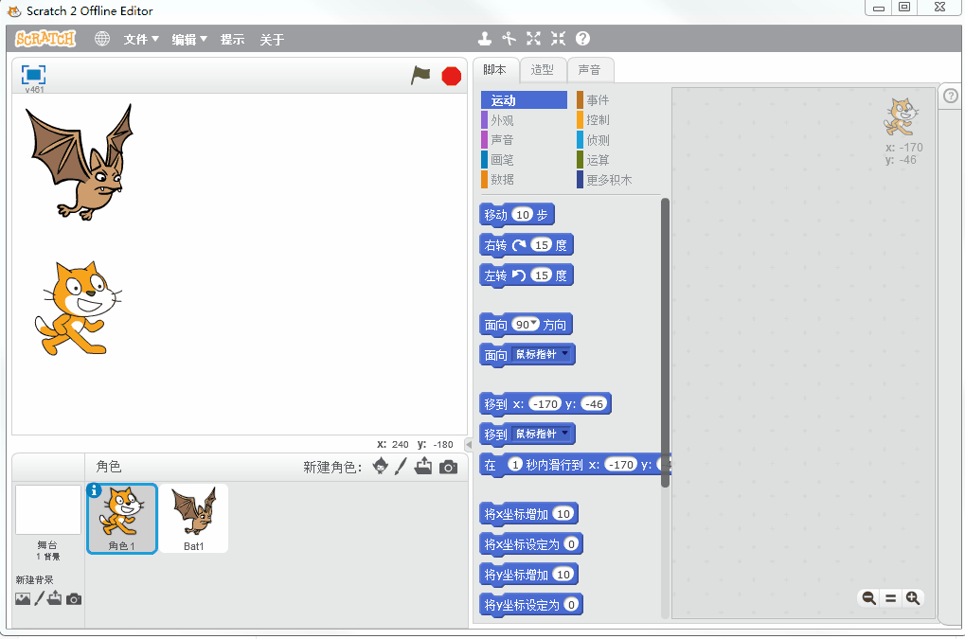
Task: Click the cat sprite on stage
Action: click(78, 308)
